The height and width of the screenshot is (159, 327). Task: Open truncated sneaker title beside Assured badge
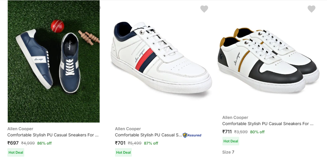(148, 135)
